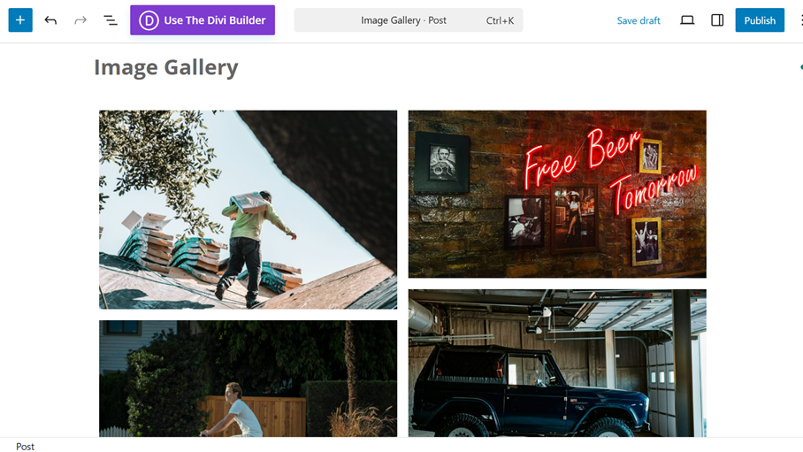Toggle the Settings sidebar panel
Screen dimensions: 803x452
[717, 20]
